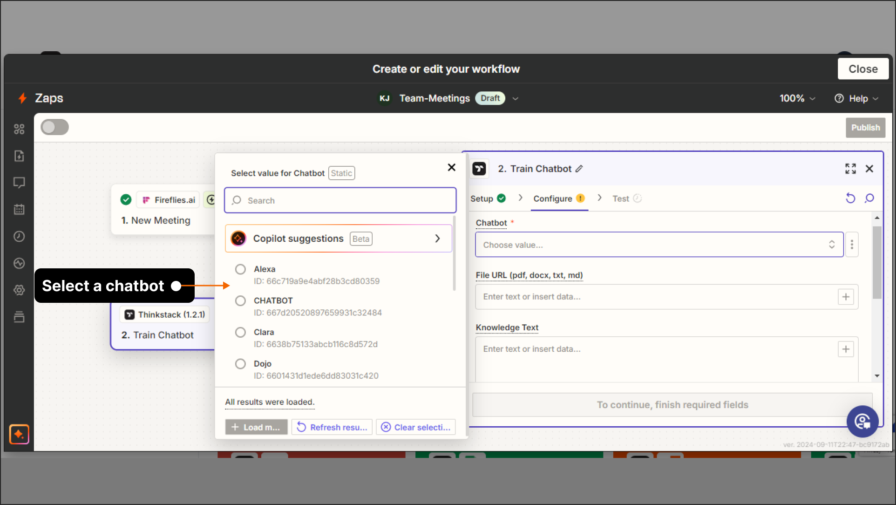Click the Fireflies.ai app chip
Image resolution: width=896 pixels, height=505 pixels.
point(169,200)
